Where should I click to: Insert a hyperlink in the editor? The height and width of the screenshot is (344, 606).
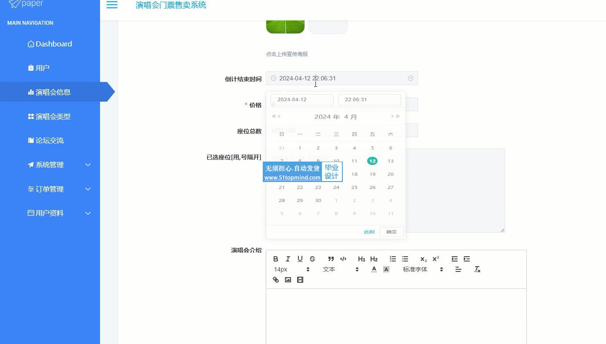(x=275, y=280)
